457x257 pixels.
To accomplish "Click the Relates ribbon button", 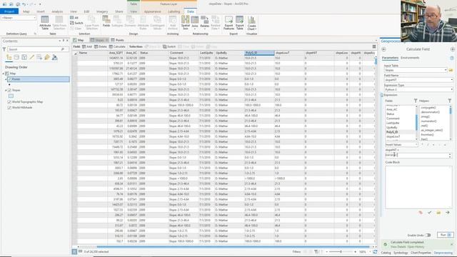I will (x=205, y=22).
